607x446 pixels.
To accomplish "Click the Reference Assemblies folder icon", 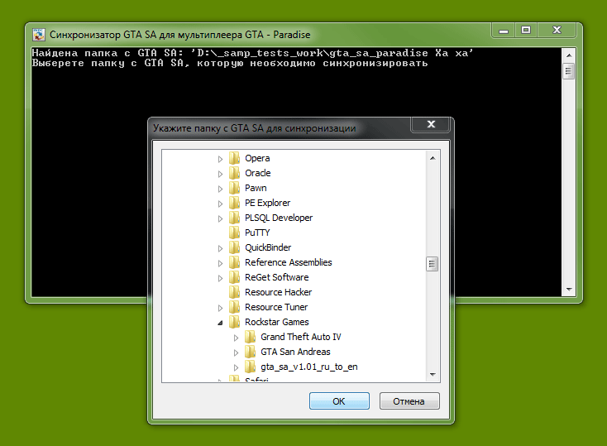I will pyautogui.click(x=234, y=262).
